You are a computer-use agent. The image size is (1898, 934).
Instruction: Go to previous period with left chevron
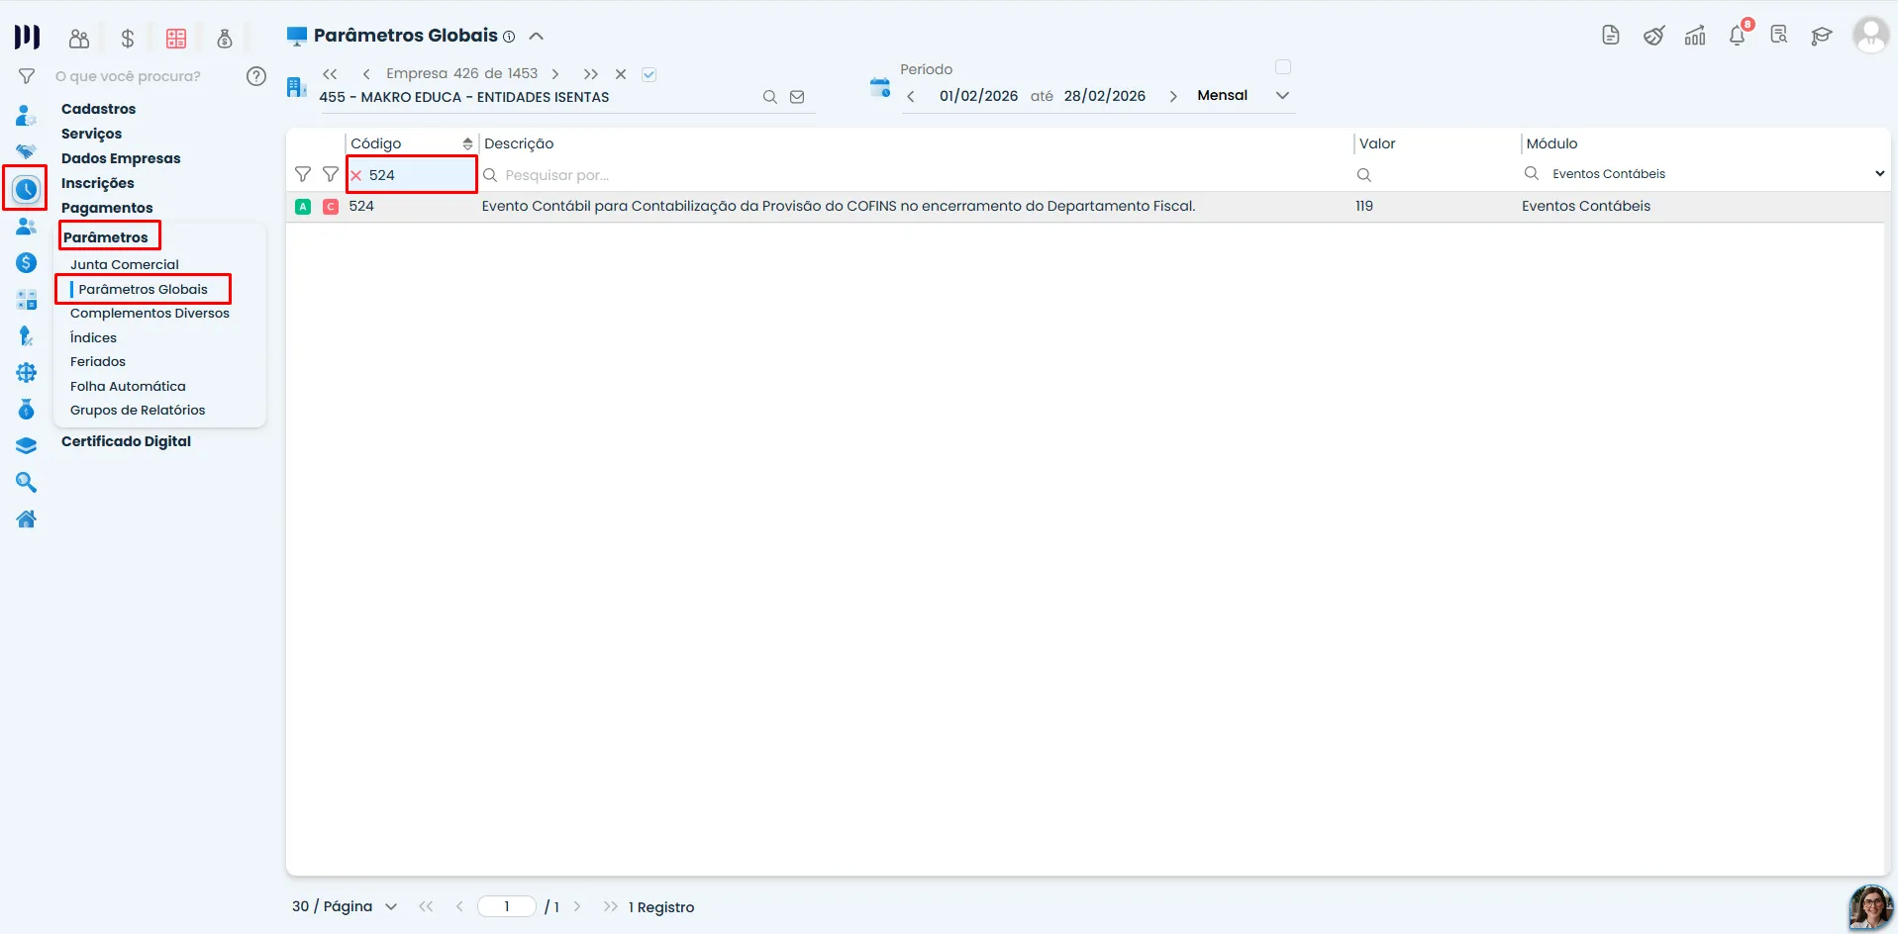(x=911, y=96)
